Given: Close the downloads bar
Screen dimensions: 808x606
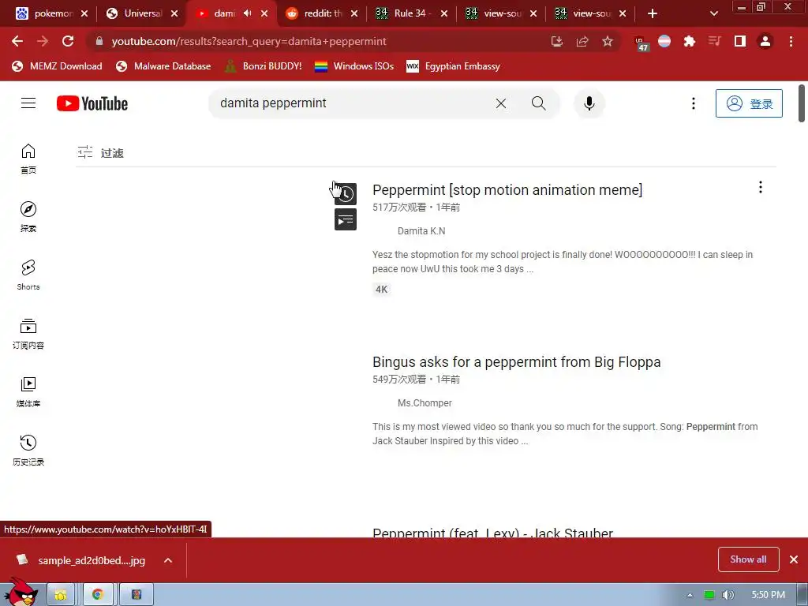Looking at the screenshot, I should (794, 559).
